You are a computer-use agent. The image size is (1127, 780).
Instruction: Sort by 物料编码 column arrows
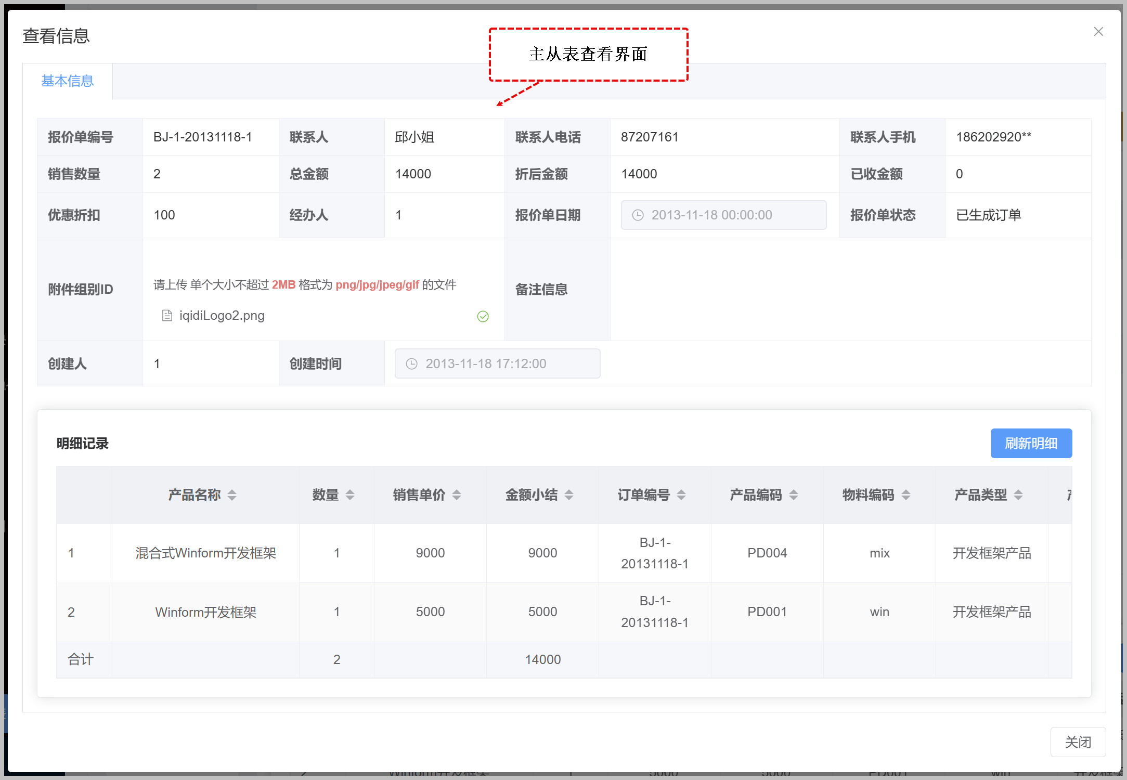906,495
